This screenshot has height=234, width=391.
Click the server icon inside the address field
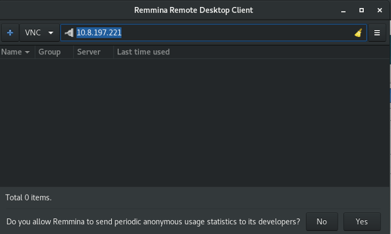(69, 33)
